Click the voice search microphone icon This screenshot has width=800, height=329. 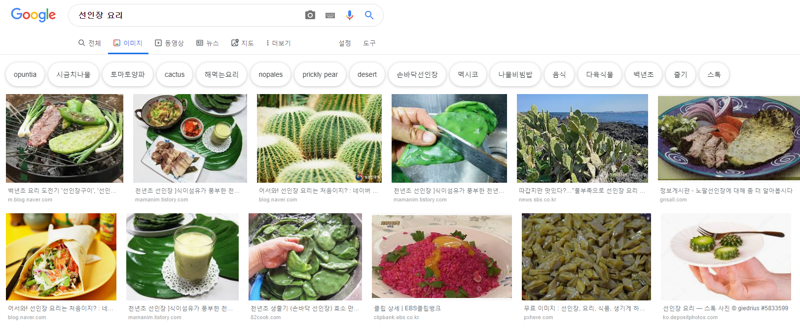[349, 15]
